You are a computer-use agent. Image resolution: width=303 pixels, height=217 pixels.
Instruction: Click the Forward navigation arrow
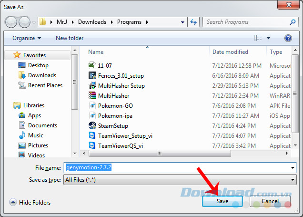coord(24,22)
